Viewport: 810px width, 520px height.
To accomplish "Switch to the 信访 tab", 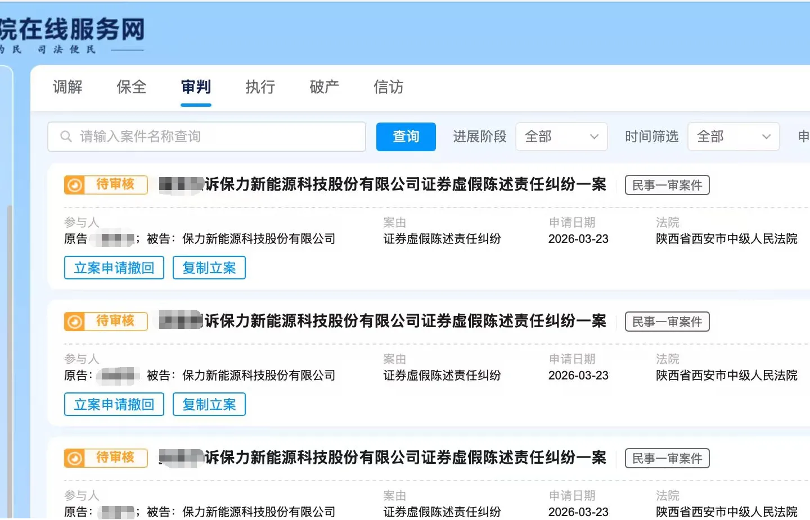I will pos(388,87).
